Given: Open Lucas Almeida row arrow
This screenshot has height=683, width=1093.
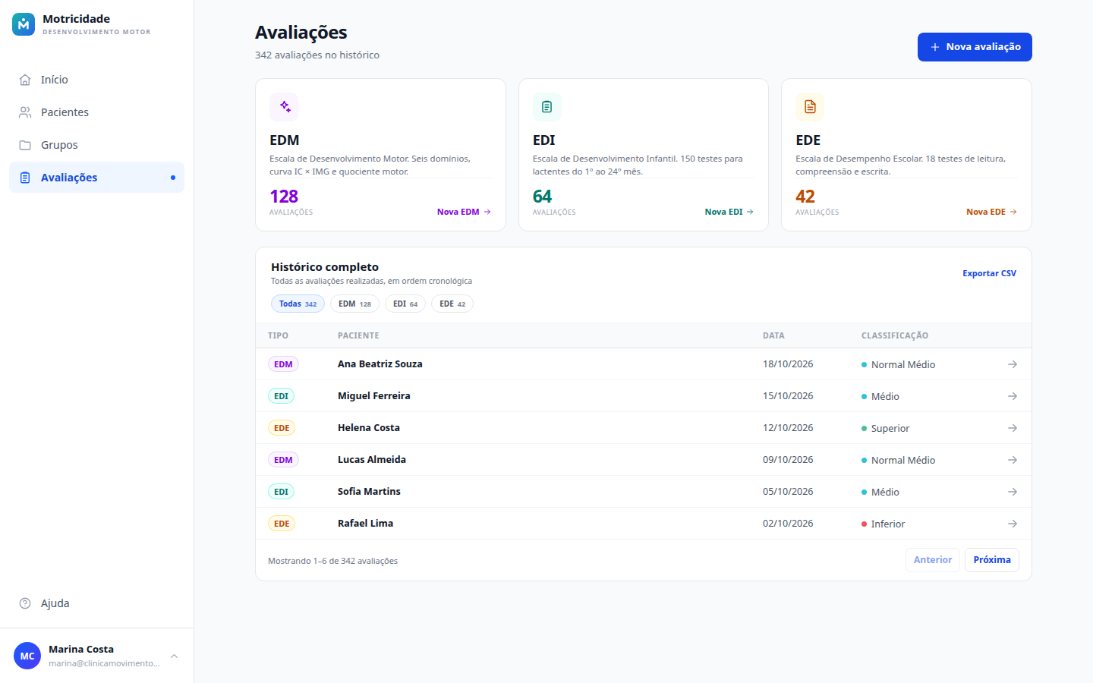Looking at the screenshot, I should pos(1013,460).
